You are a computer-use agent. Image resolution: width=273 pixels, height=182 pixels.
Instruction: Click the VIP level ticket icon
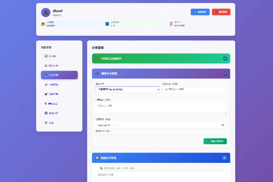[43, 24]
